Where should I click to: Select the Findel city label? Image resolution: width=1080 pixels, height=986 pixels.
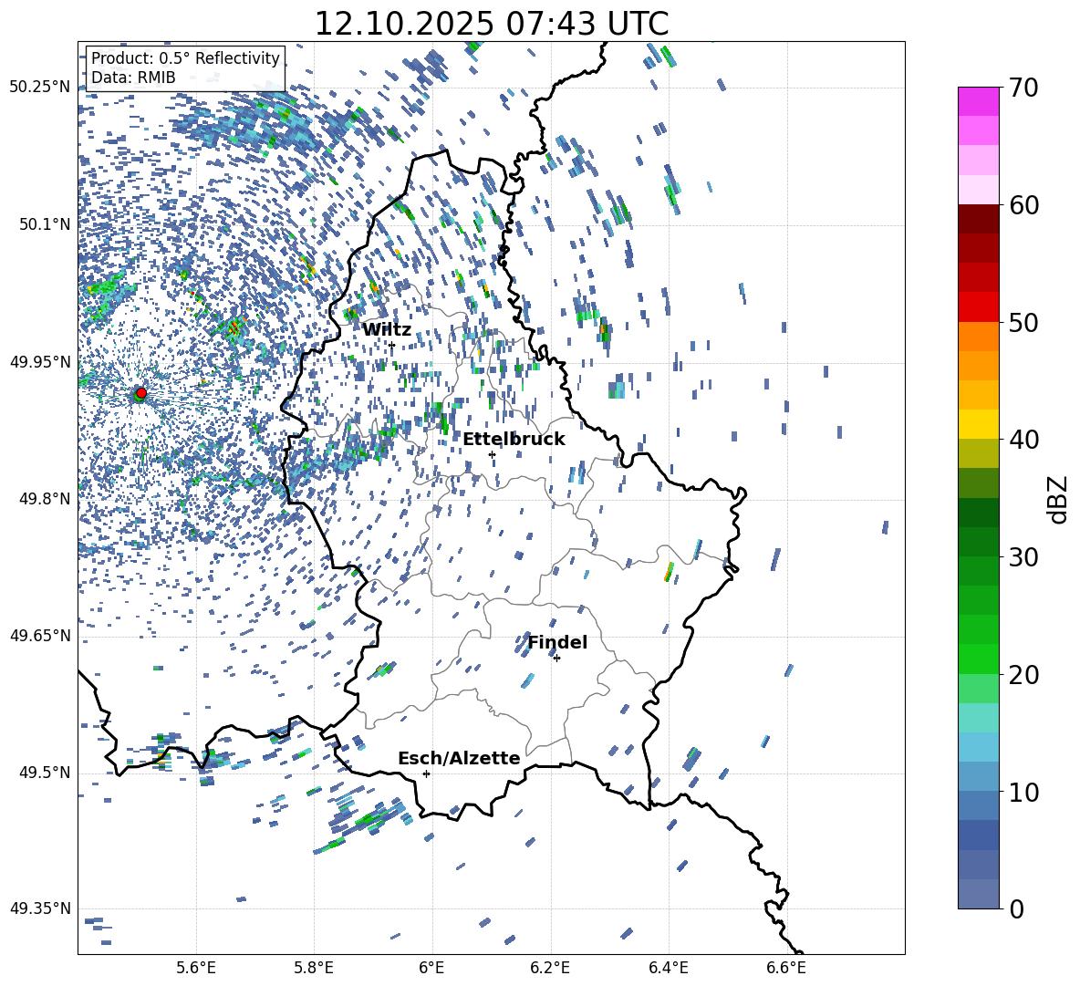(557, 642)
